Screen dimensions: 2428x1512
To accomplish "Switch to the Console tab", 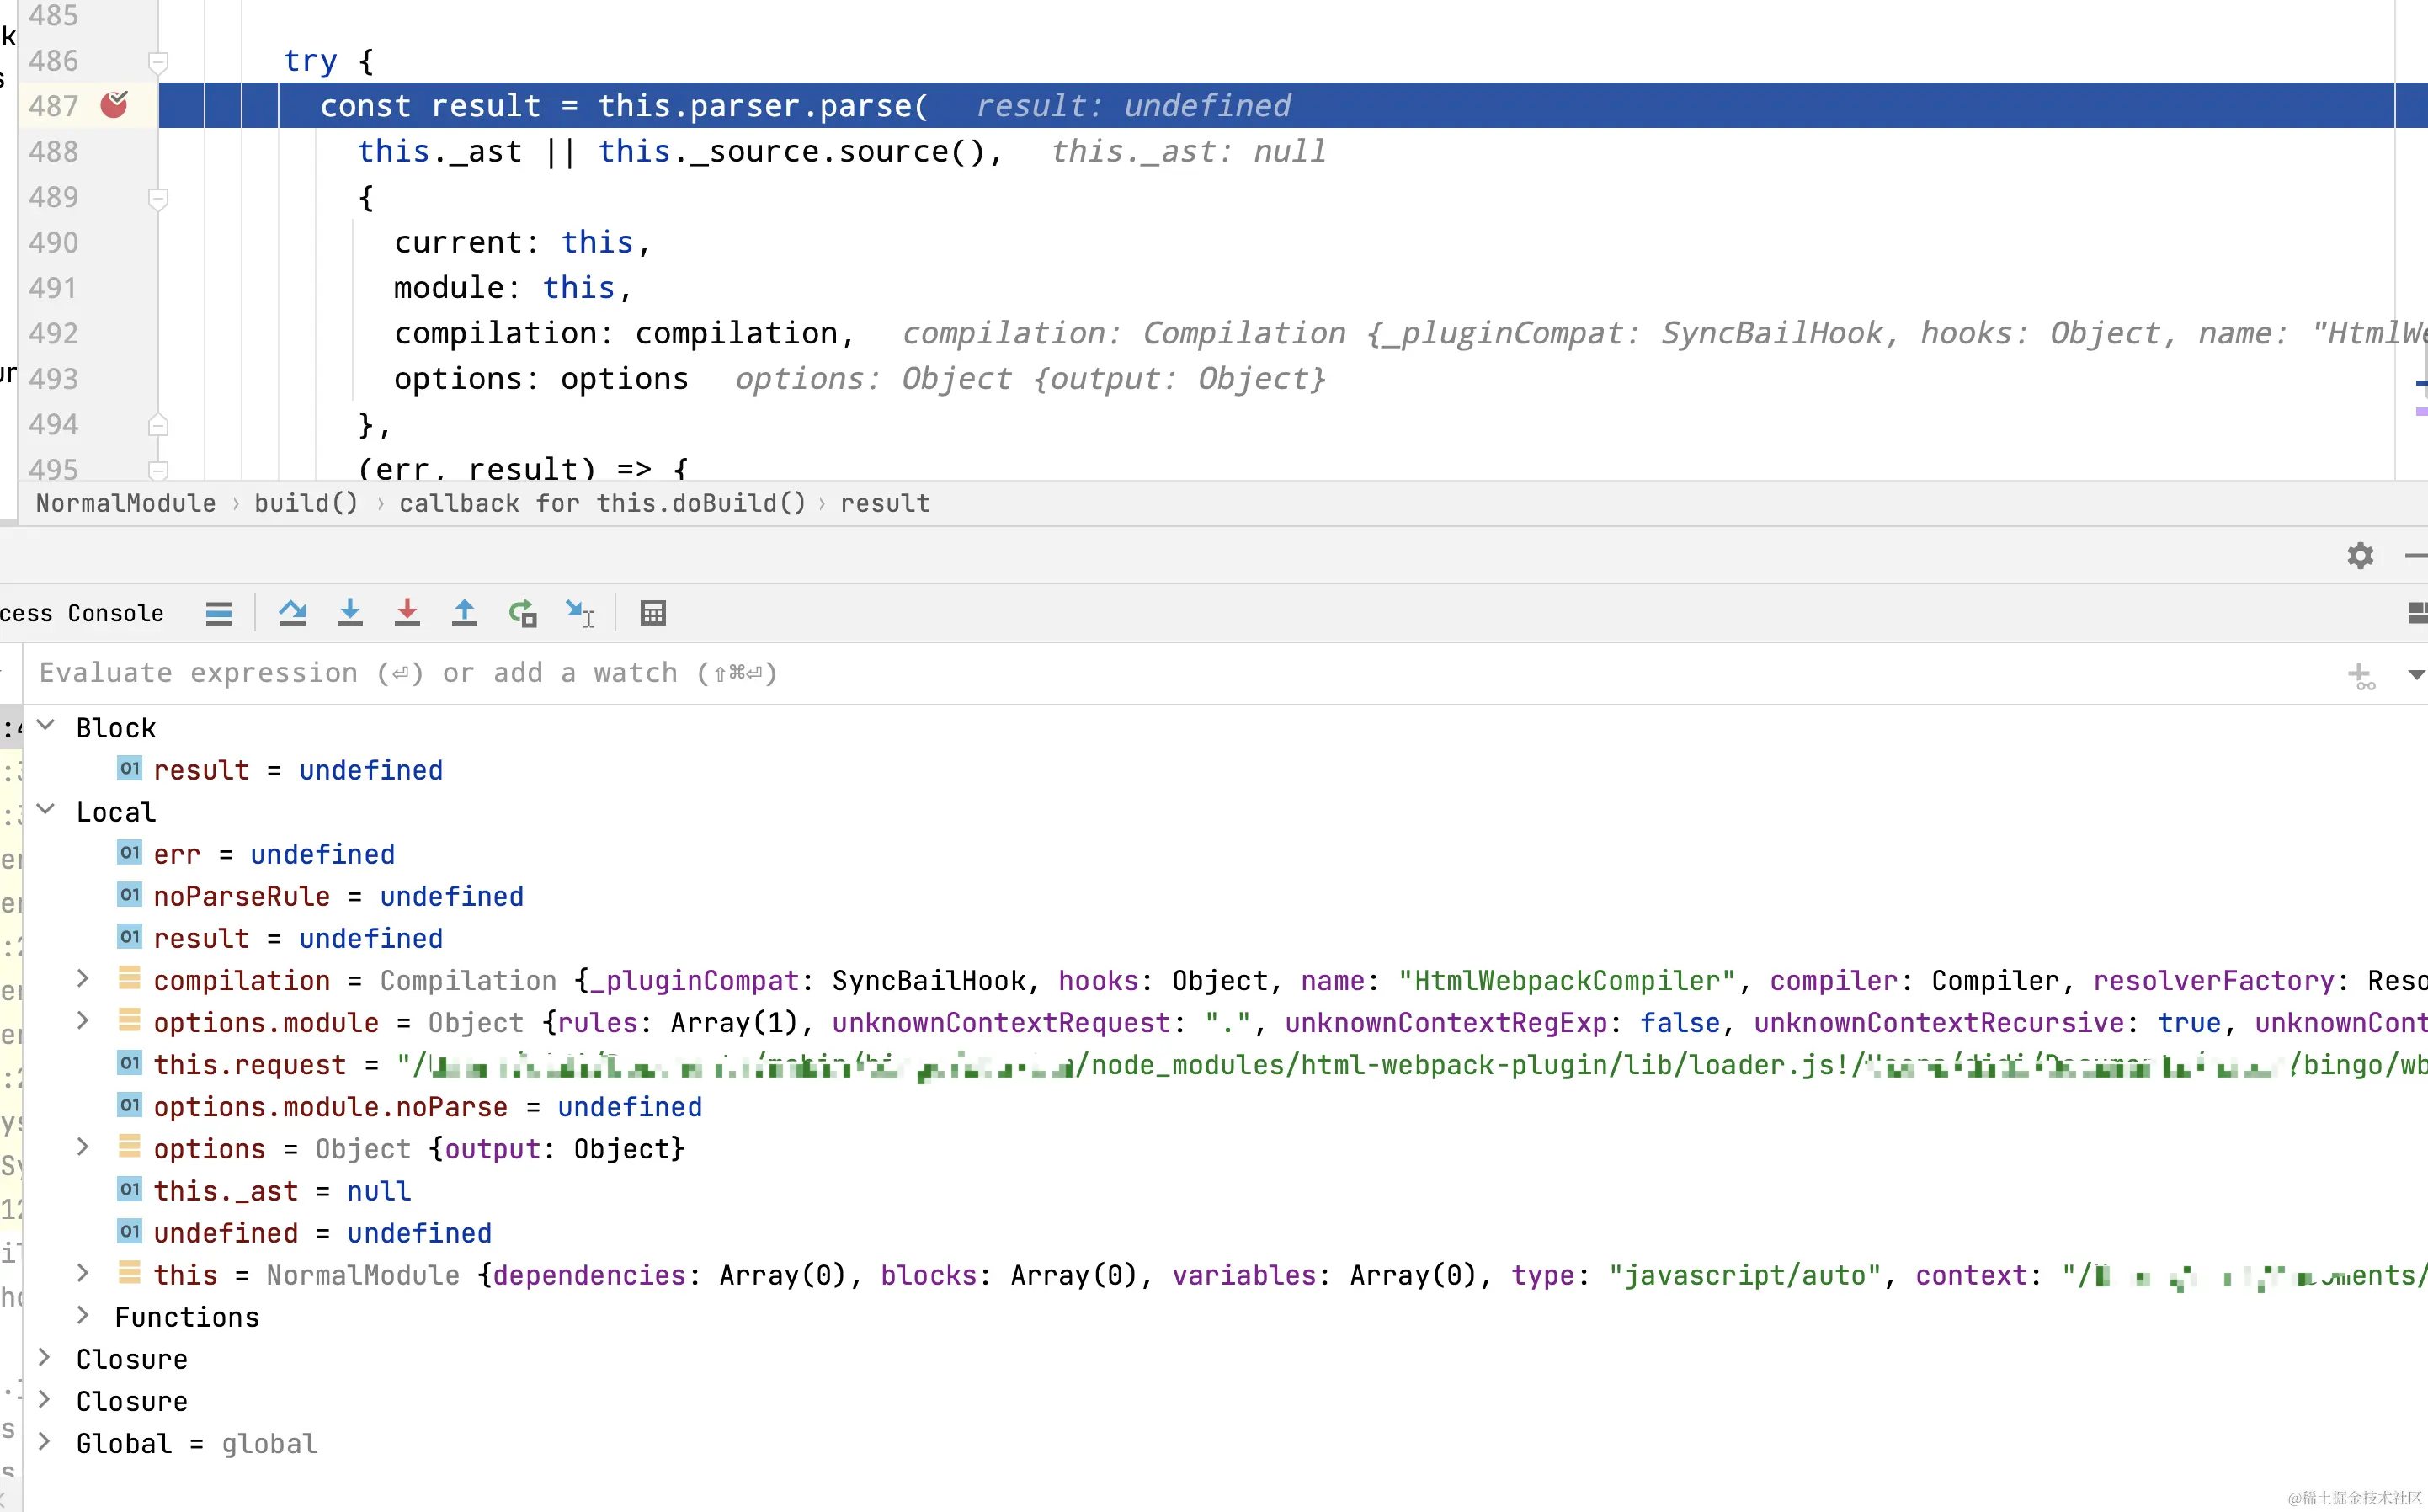I will pos(116,613).
